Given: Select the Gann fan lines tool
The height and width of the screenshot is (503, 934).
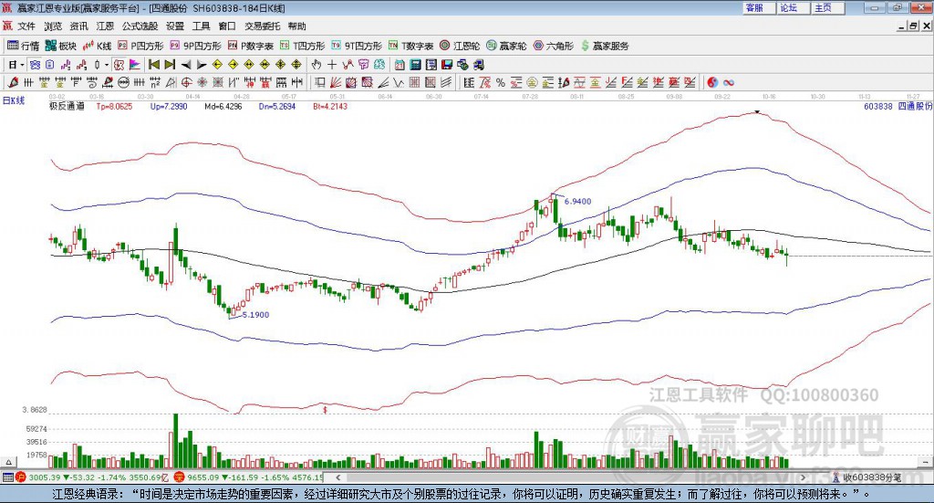Looking at the screenshot, I should [x=336, y=82].
